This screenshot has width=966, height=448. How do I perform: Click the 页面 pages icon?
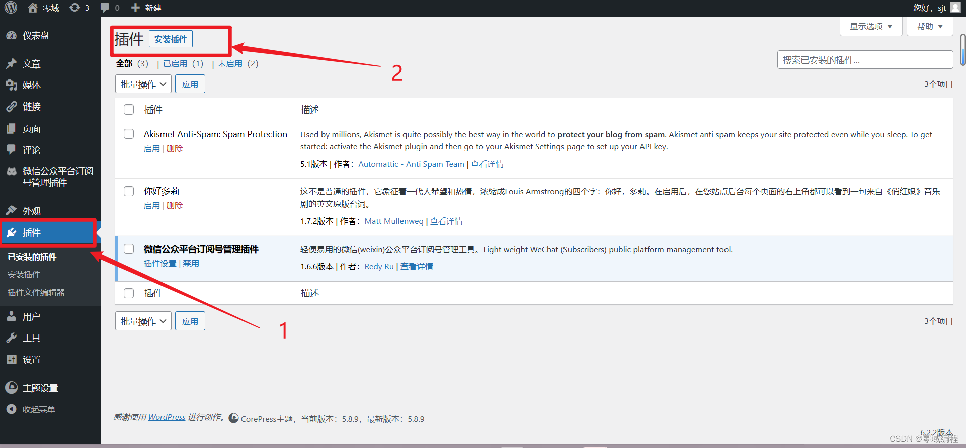coord(11,129)
